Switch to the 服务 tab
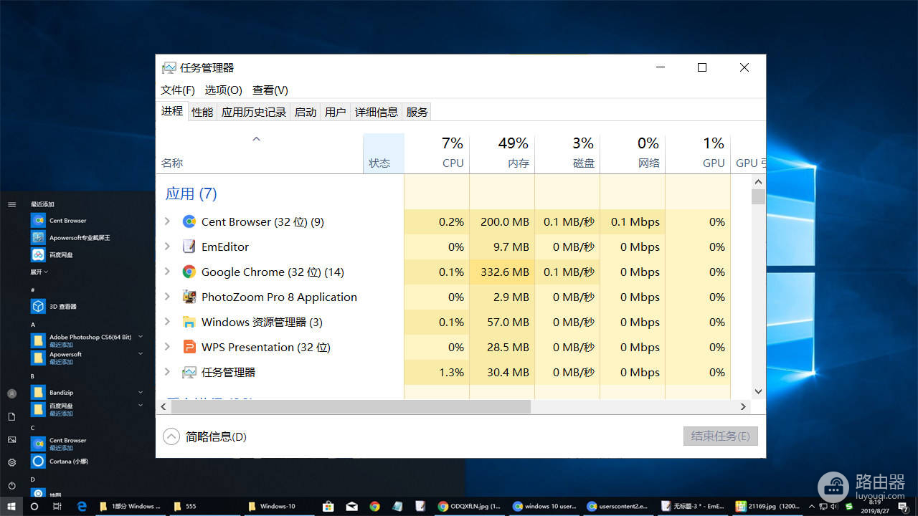The image size is (918, 516). (x=417, y=112)
